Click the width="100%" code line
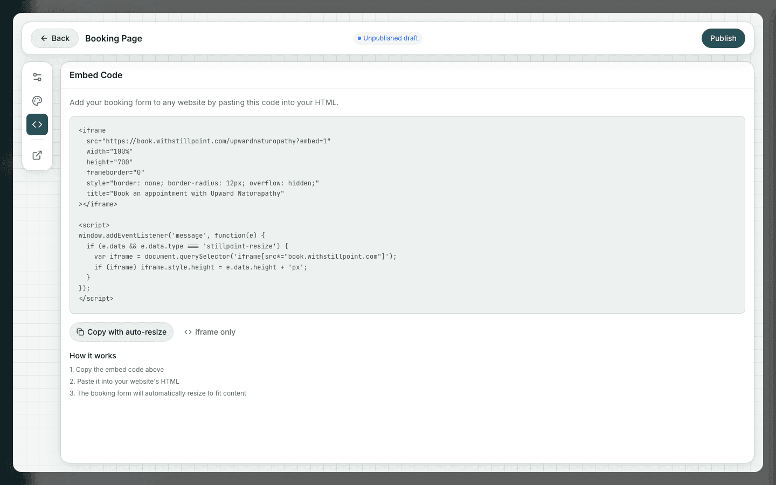 pyautogui.click(x=109, y=151)
